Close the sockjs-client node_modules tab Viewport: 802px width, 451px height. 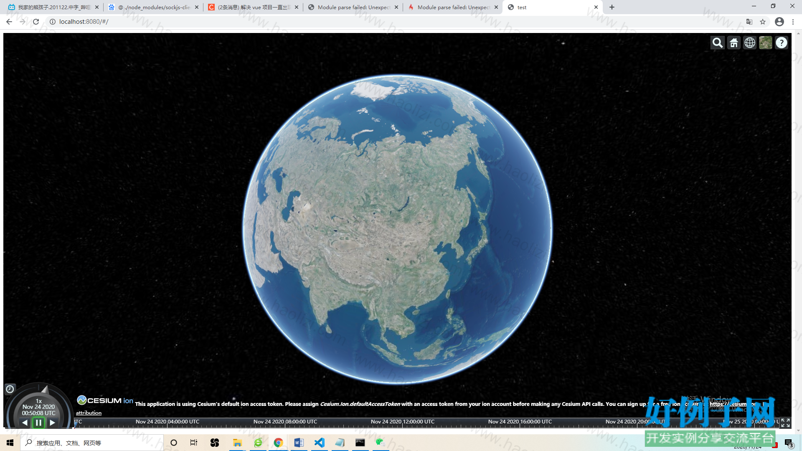[x=197, y=7]
